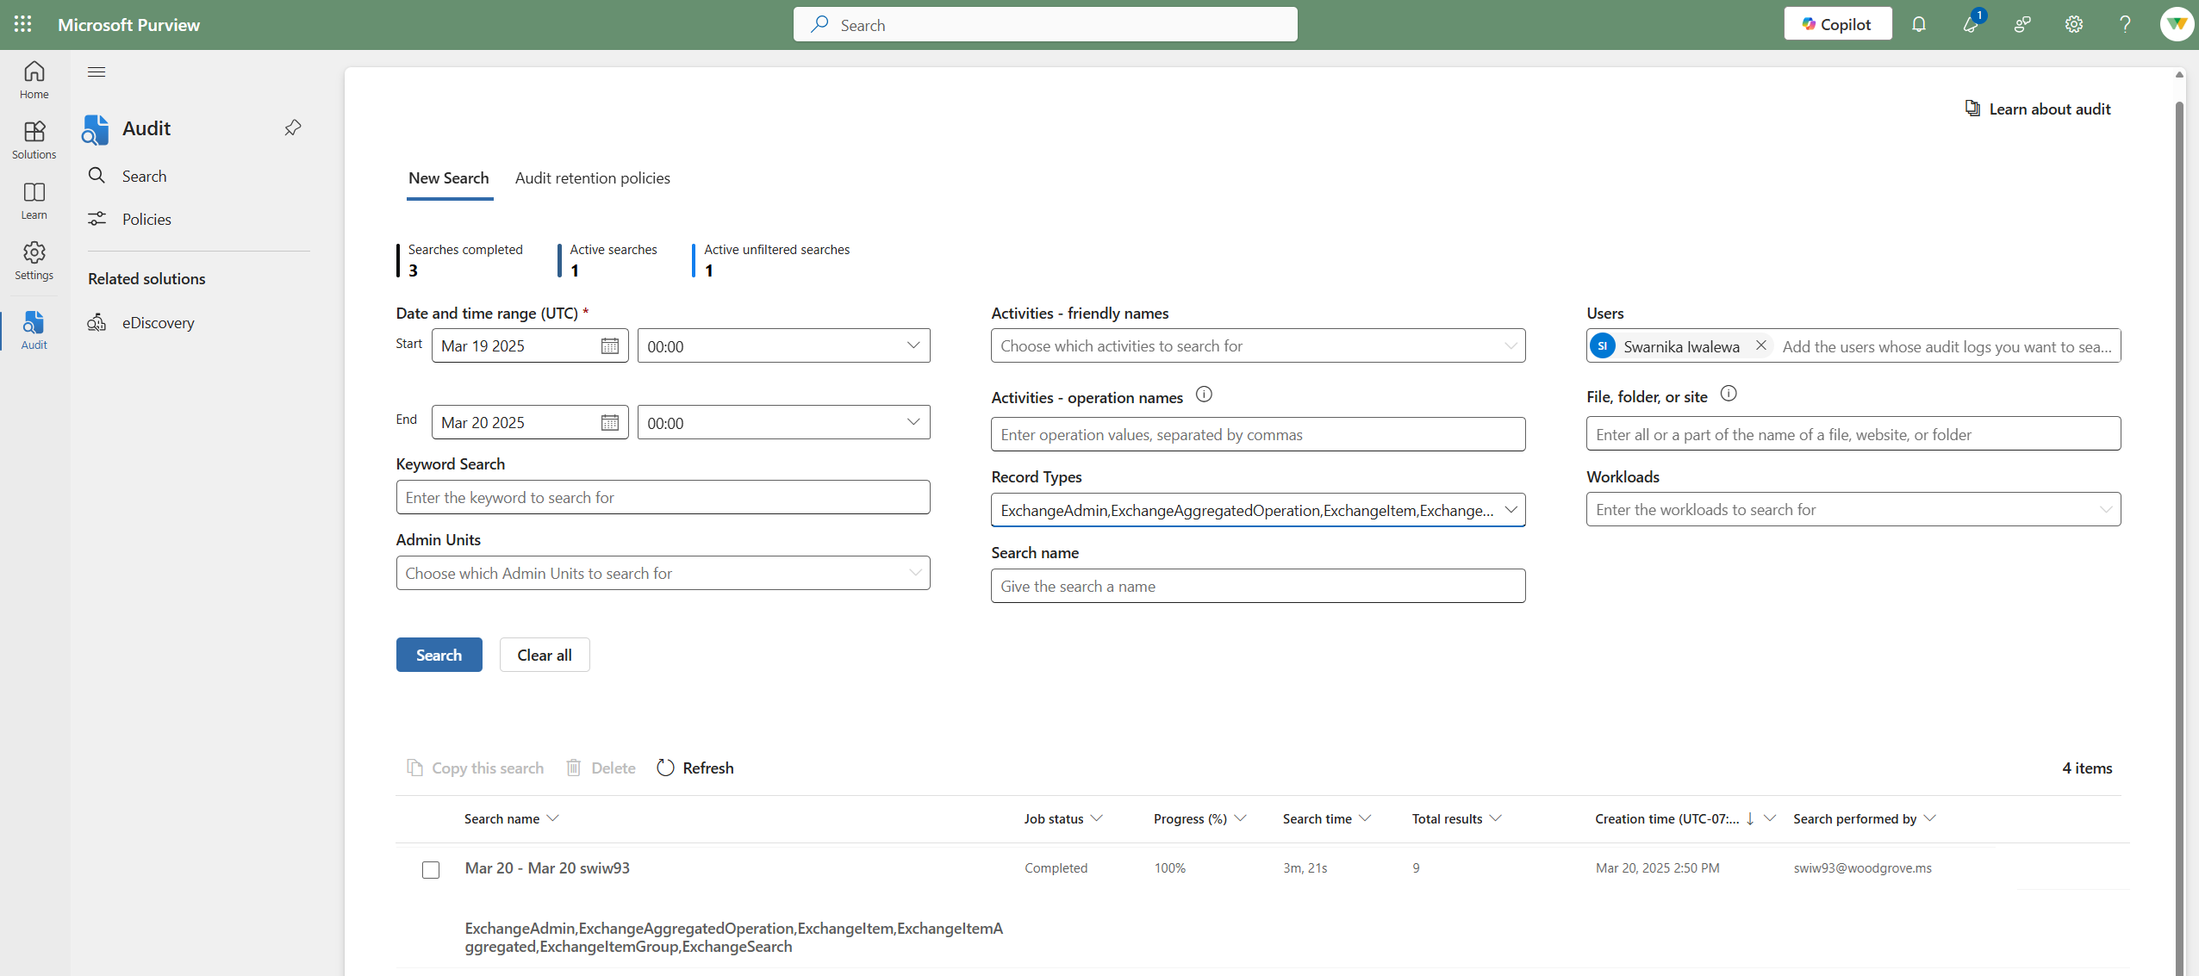Click info icon beside operation names

click(x=1204, y=395)
